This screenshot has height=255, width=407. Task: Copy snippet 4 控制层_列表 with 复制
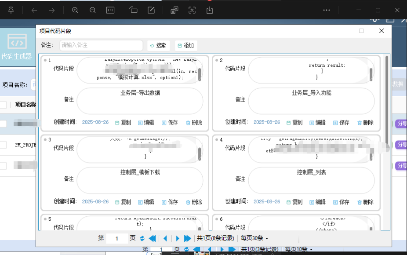pos(294,202)
